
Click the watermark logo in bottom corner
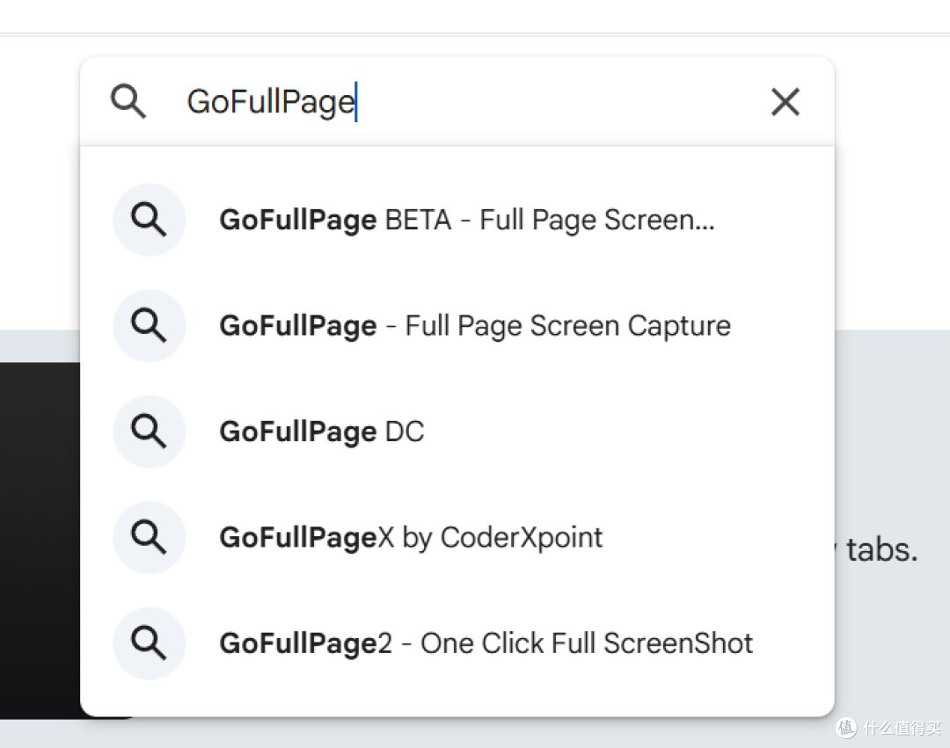(x=846, y=727)
